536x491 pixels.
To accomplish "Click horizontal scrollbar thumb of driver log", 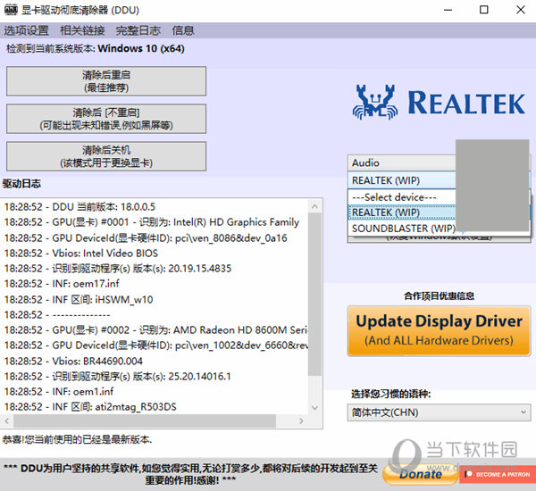I will tap(145, 420).
